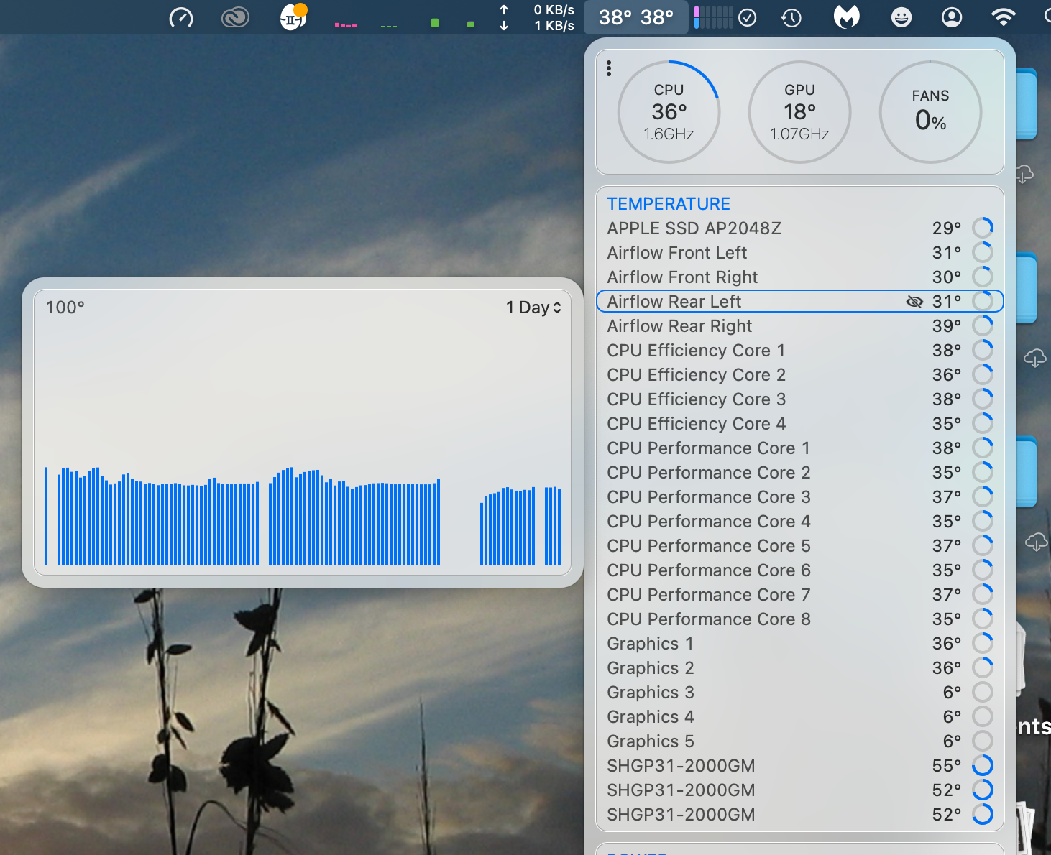Open the three-dot menu in the stats popup

coord(609,68)
